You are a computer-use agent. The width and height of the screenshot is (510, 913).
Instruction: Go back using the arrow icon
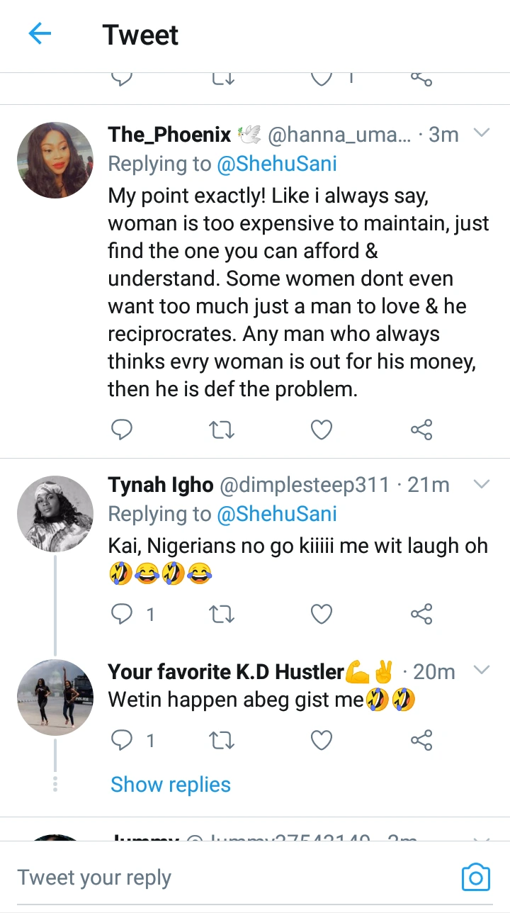click(x=40, y=34)
